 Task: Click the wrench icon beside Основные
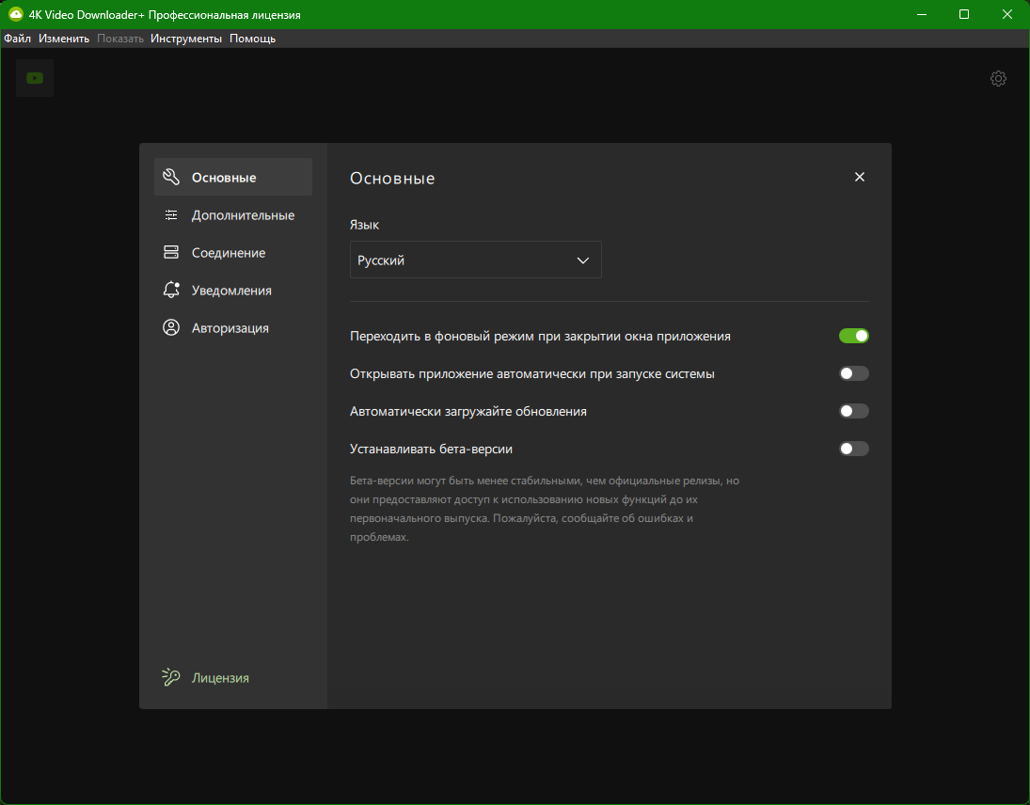click(x=171, y=177)
